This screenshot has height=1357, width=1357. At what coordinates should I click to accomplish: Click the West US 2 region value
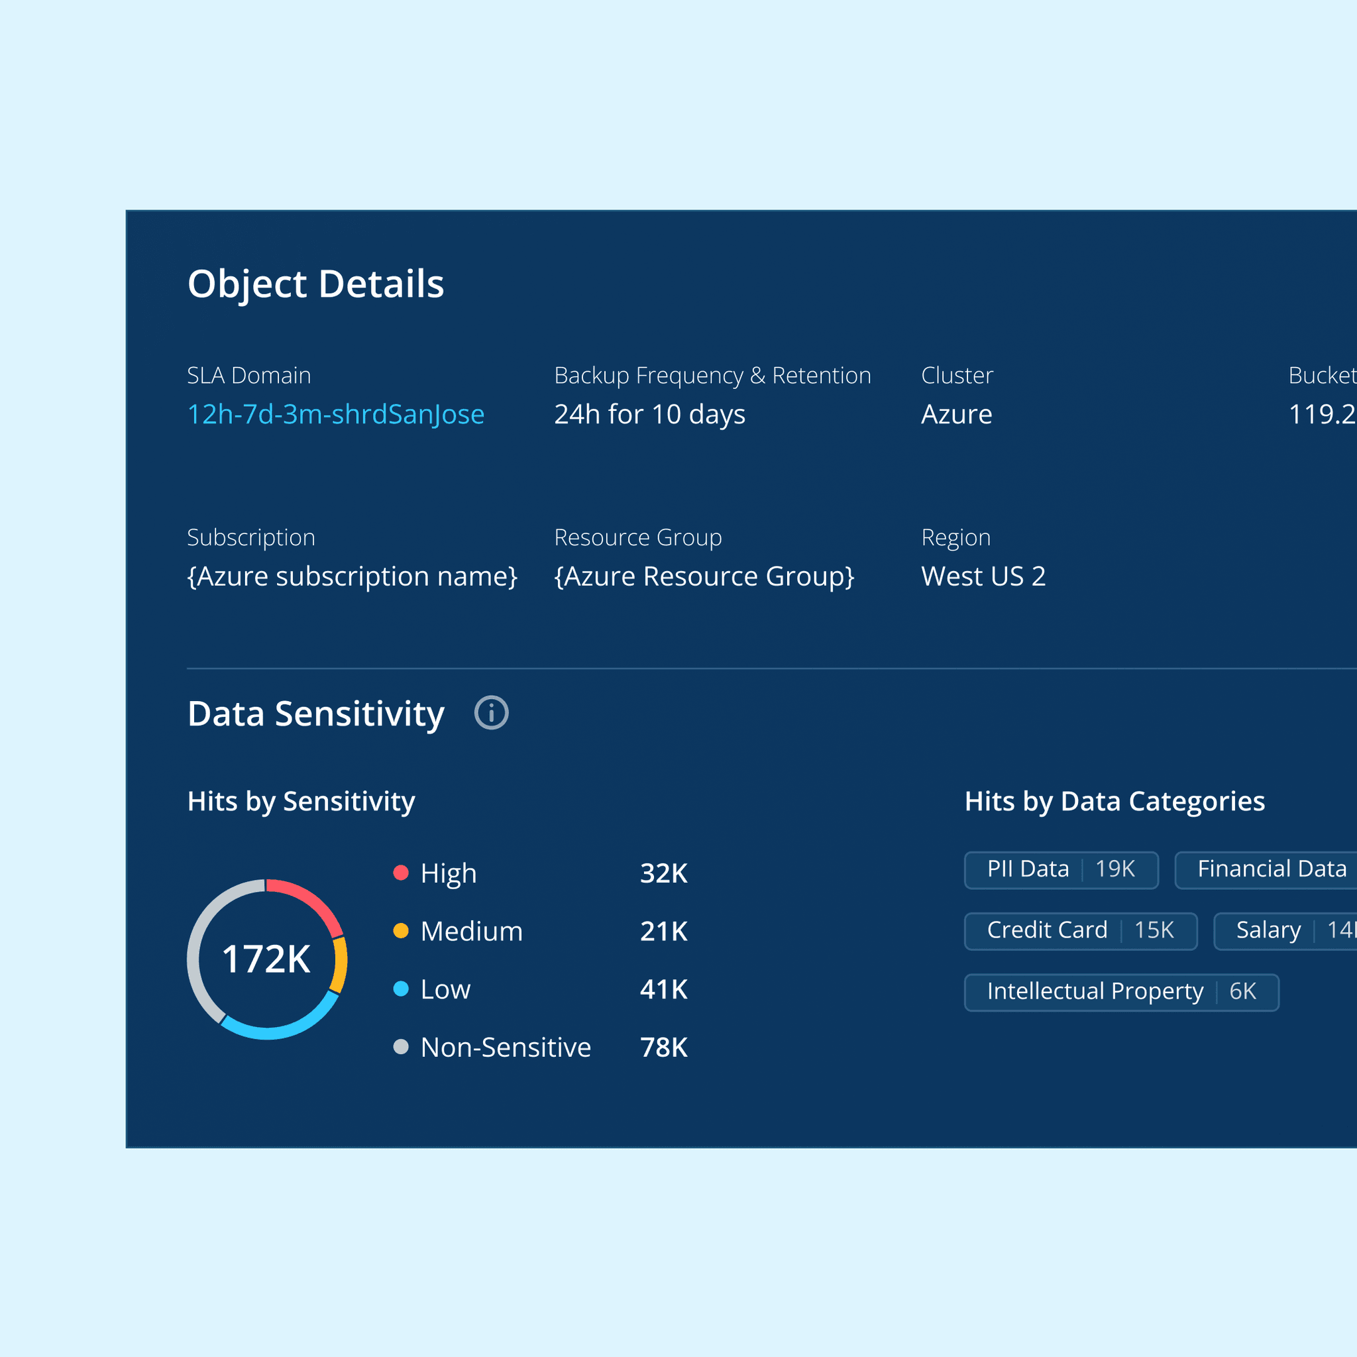tap(983, 576)
